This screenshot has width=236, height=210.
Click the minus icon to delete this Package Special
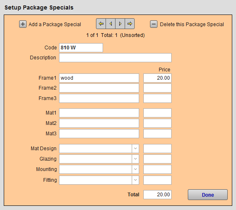coord(154,24)
